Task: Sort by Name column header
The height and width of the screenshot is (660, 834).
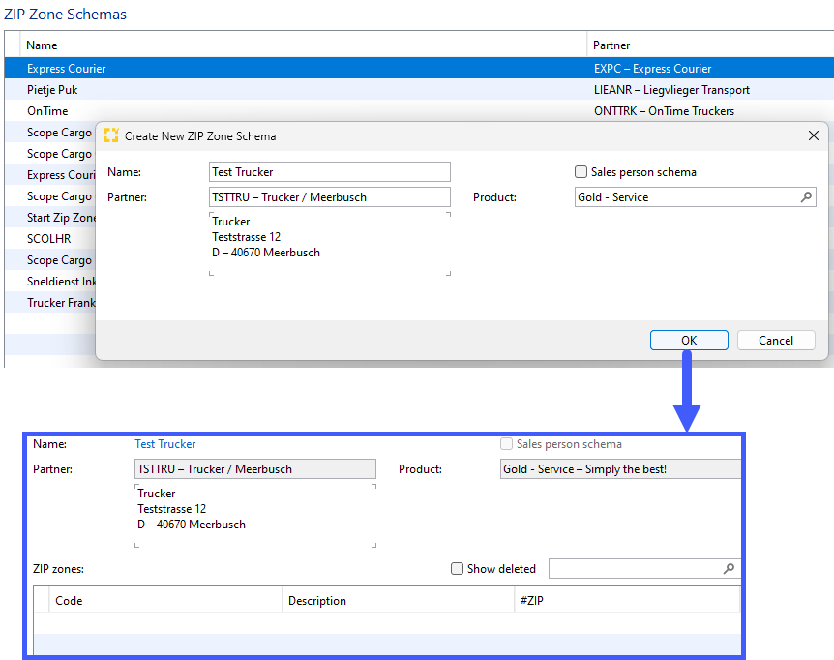Action: 303,45
